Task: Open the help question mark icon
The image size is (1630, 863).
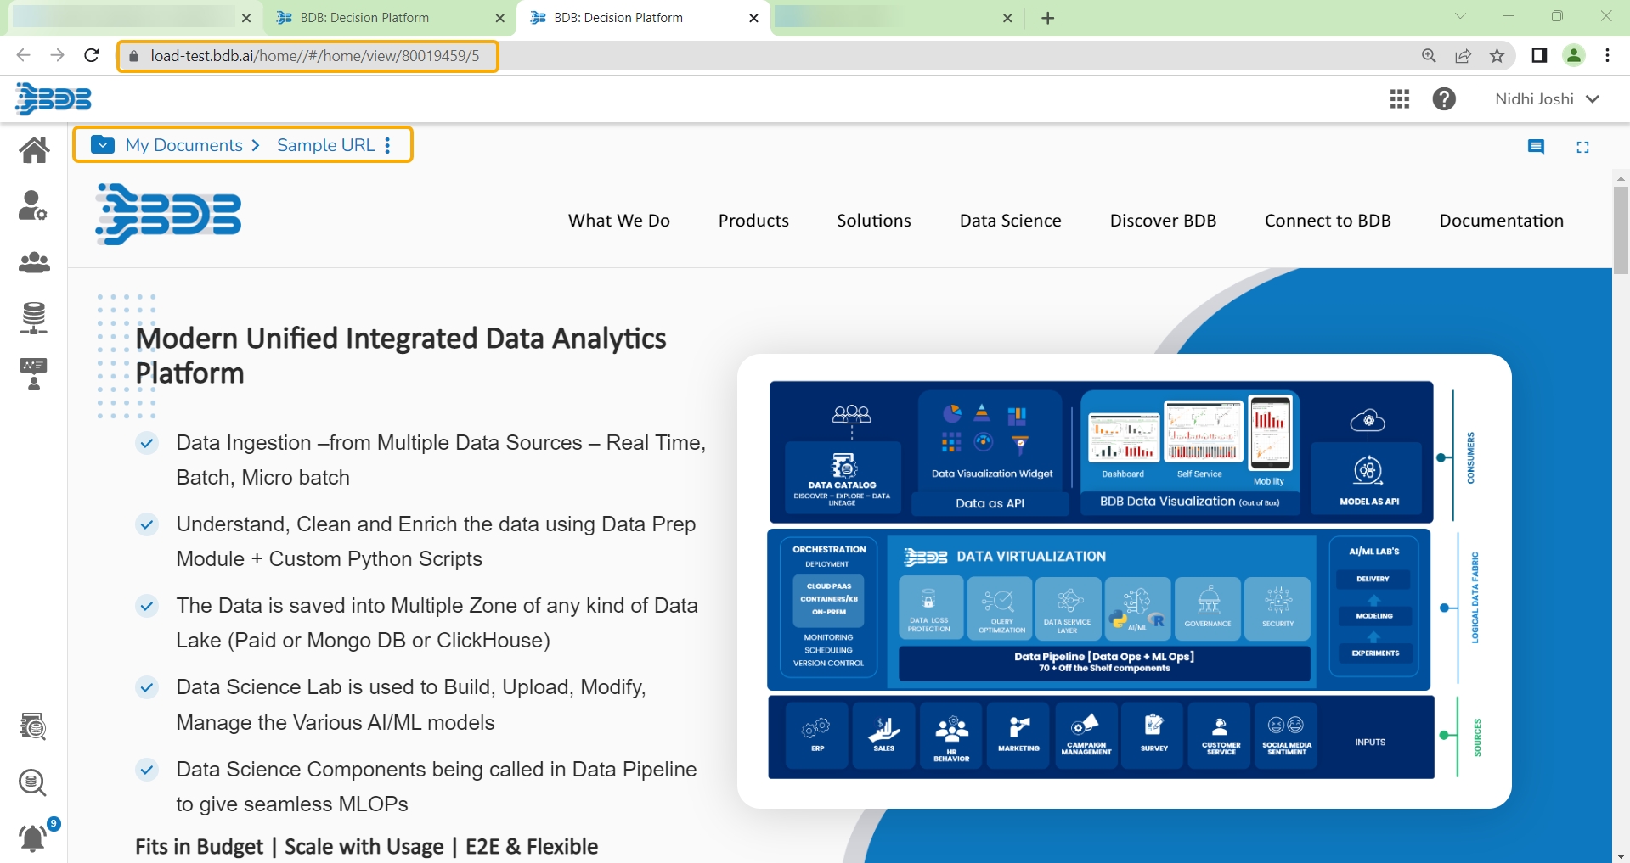Action: click(1444, 99)
